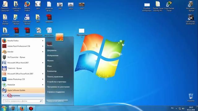Select WoTLauncher desktop shortcut
This screenshot has width=198, height=111.
[191, 6]
